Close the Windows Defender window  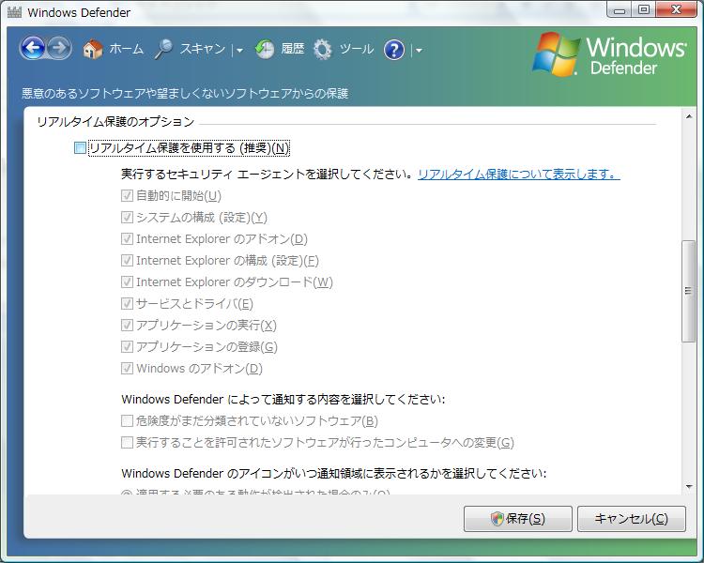click(676, 10)
